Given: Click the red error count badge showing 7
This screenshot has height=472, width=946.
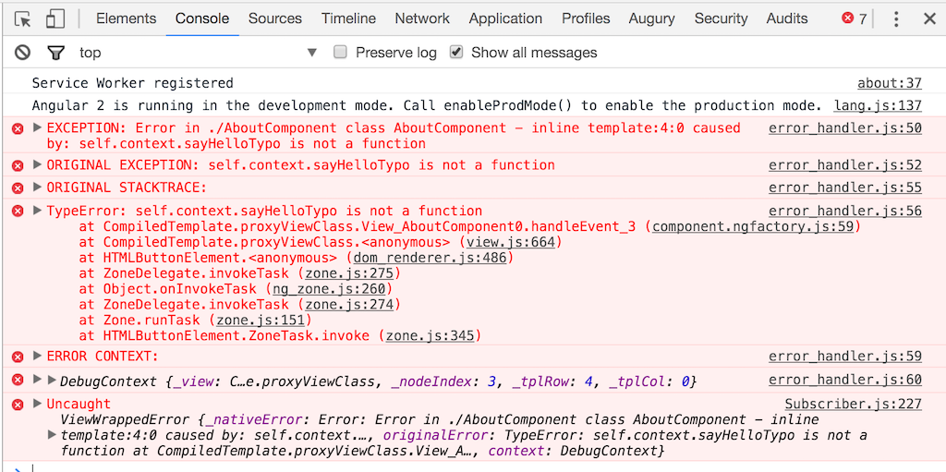Looking at the screenshot, I should (855, 18).
